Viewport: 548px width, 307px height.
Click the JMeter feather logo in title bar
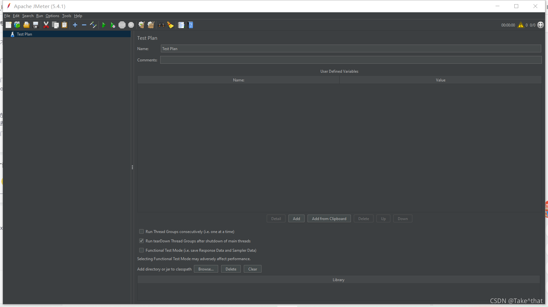click(x=9, y=6)
